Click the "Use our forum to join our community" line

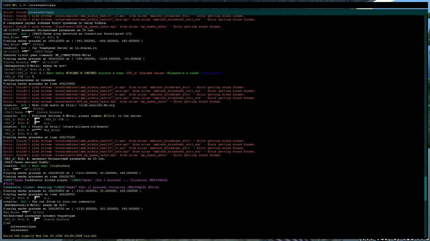(49, 202)
